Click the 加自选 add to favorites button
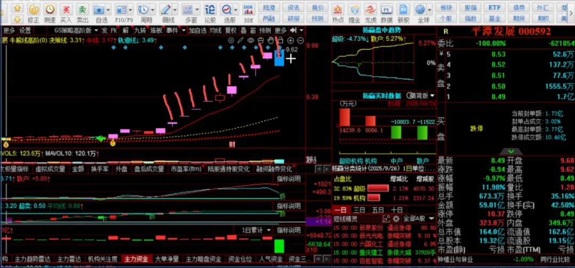Viewport: 575px width, 268px height. point(198,30)
